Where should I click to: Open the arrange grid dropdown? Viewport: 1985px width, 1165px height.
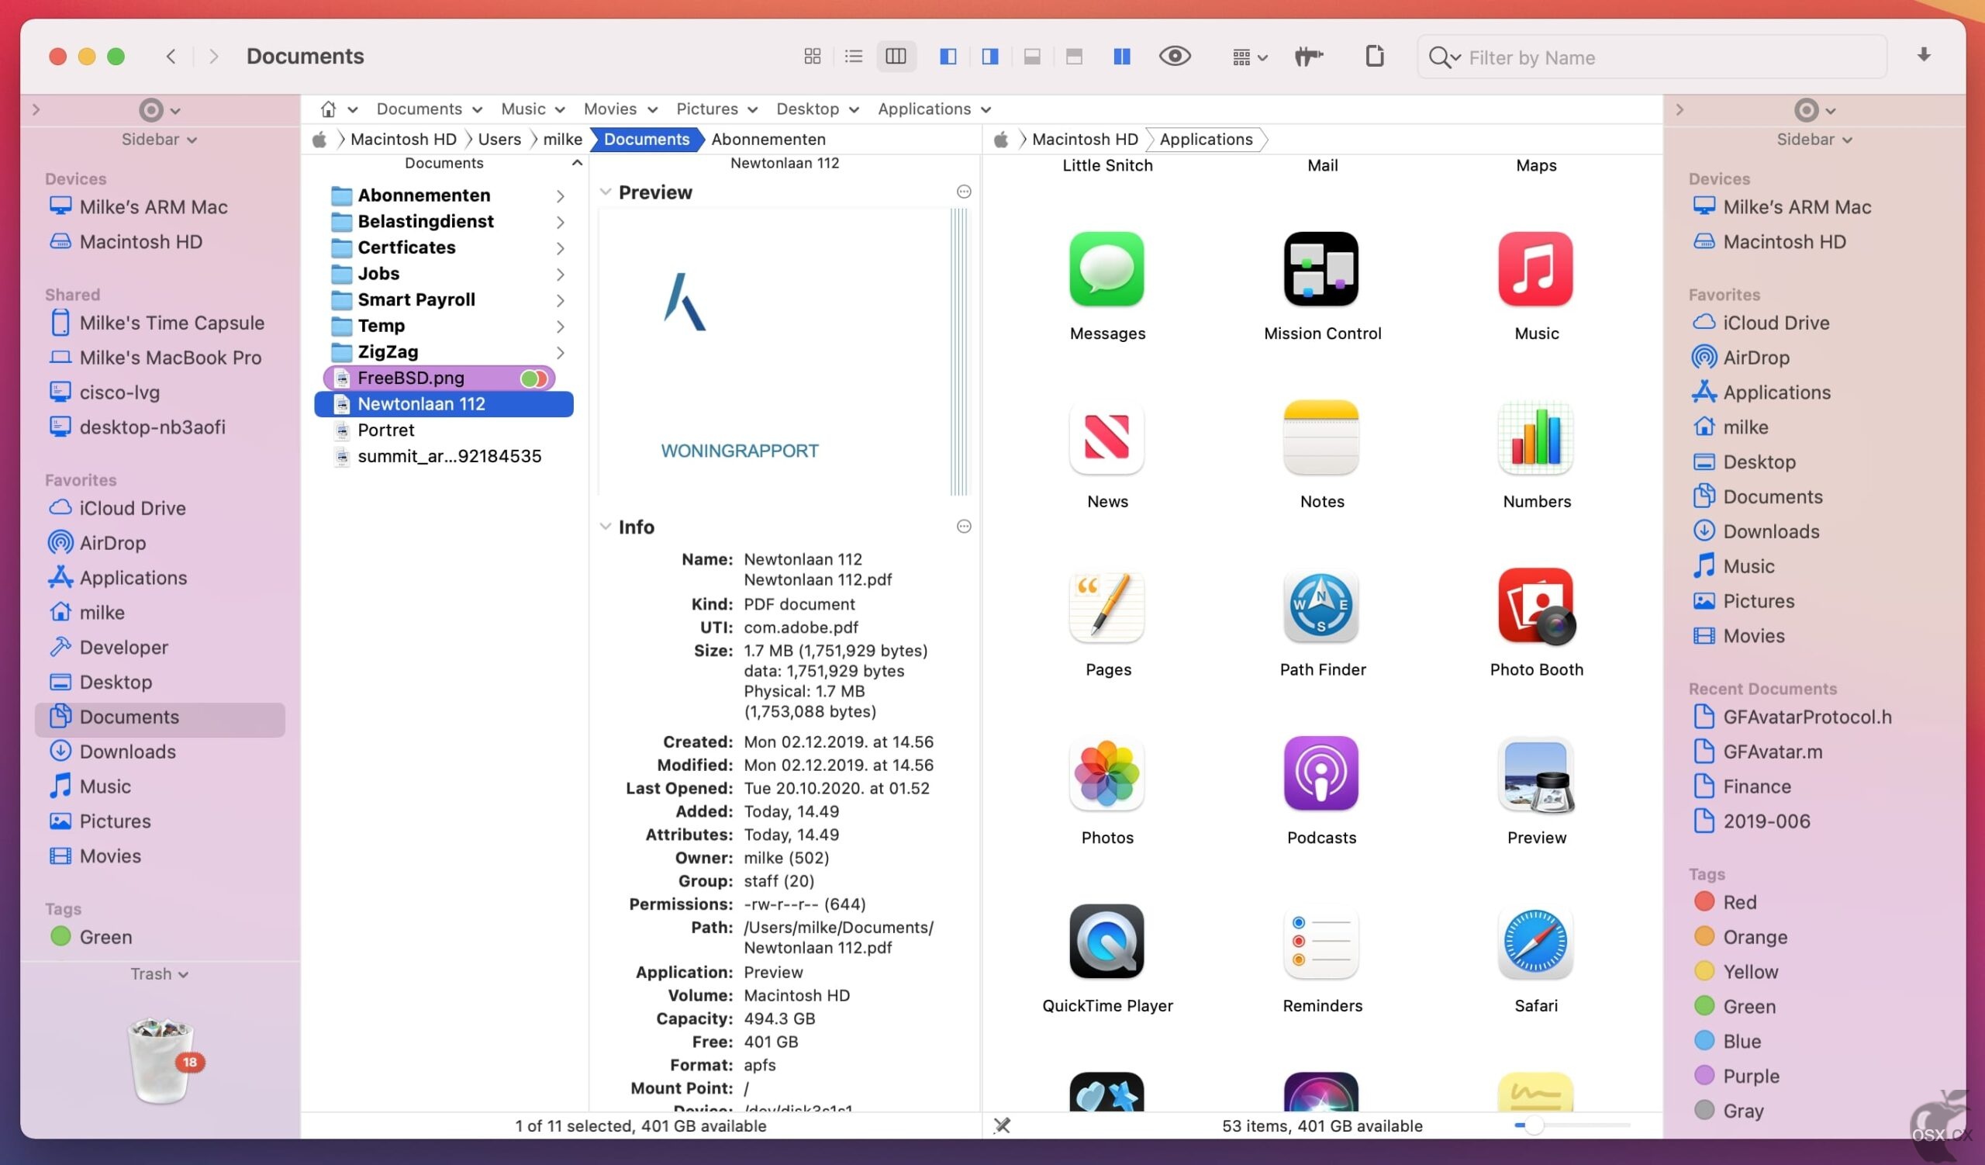click(x=1249, y=57)
